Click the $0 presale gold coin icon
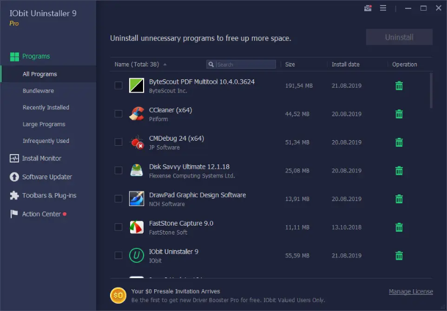Image resolution: width=447 pixels, height=311 pixels. 118,295
